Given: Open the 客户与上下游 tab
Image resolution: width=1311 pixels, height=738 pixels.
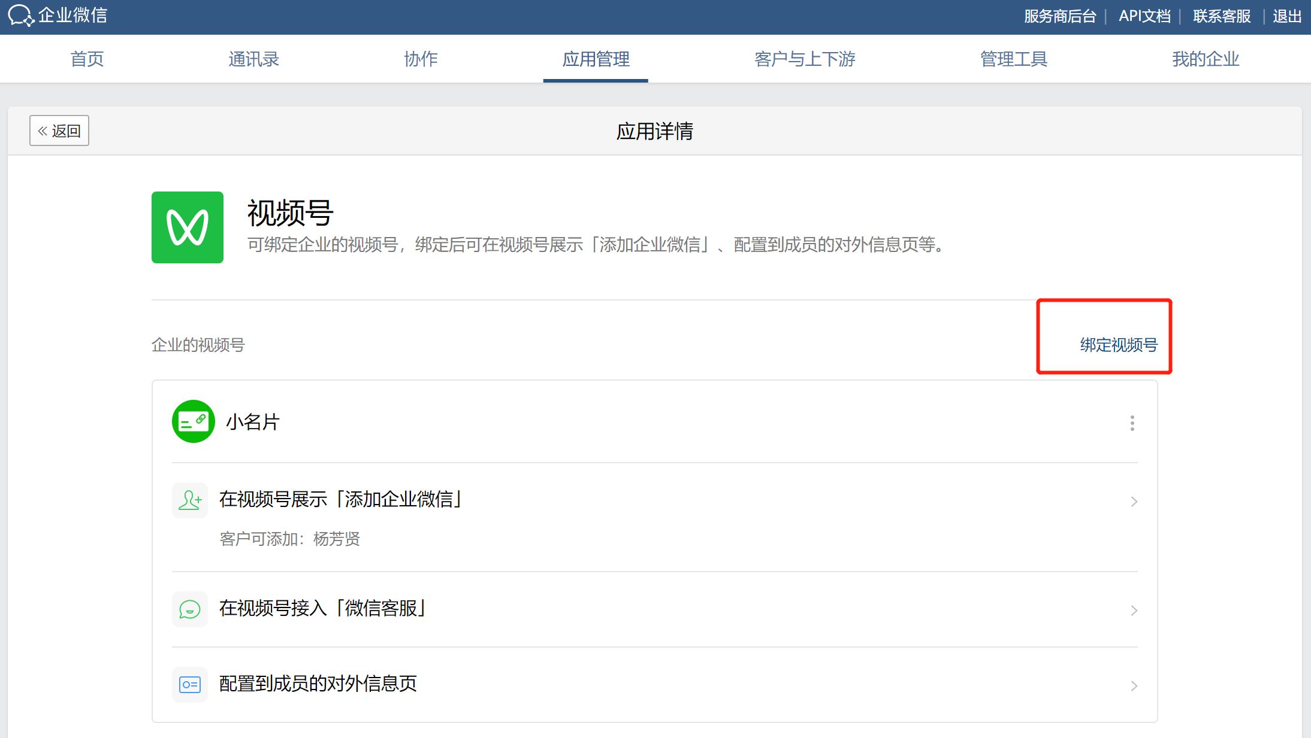Looking at the screenshot, I should point(804,59).
